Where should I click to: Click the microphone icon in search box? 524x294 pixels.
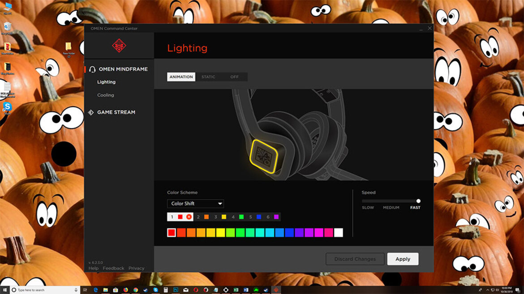pos(76,290)
